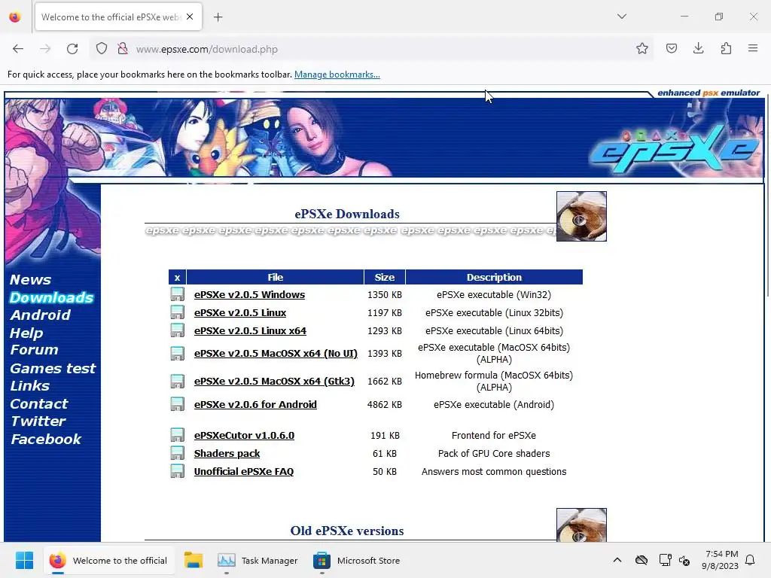Click the floppy icon beside ePSXe v2.0.6 for Android
Screen dimensions: 771x578
tap(177, 404)
